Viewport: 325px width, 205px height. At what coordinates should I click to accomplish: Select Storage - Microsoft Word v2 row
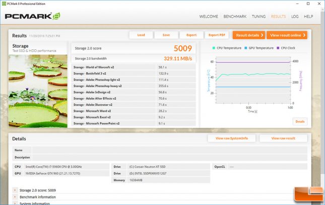(x=134, y=111)
